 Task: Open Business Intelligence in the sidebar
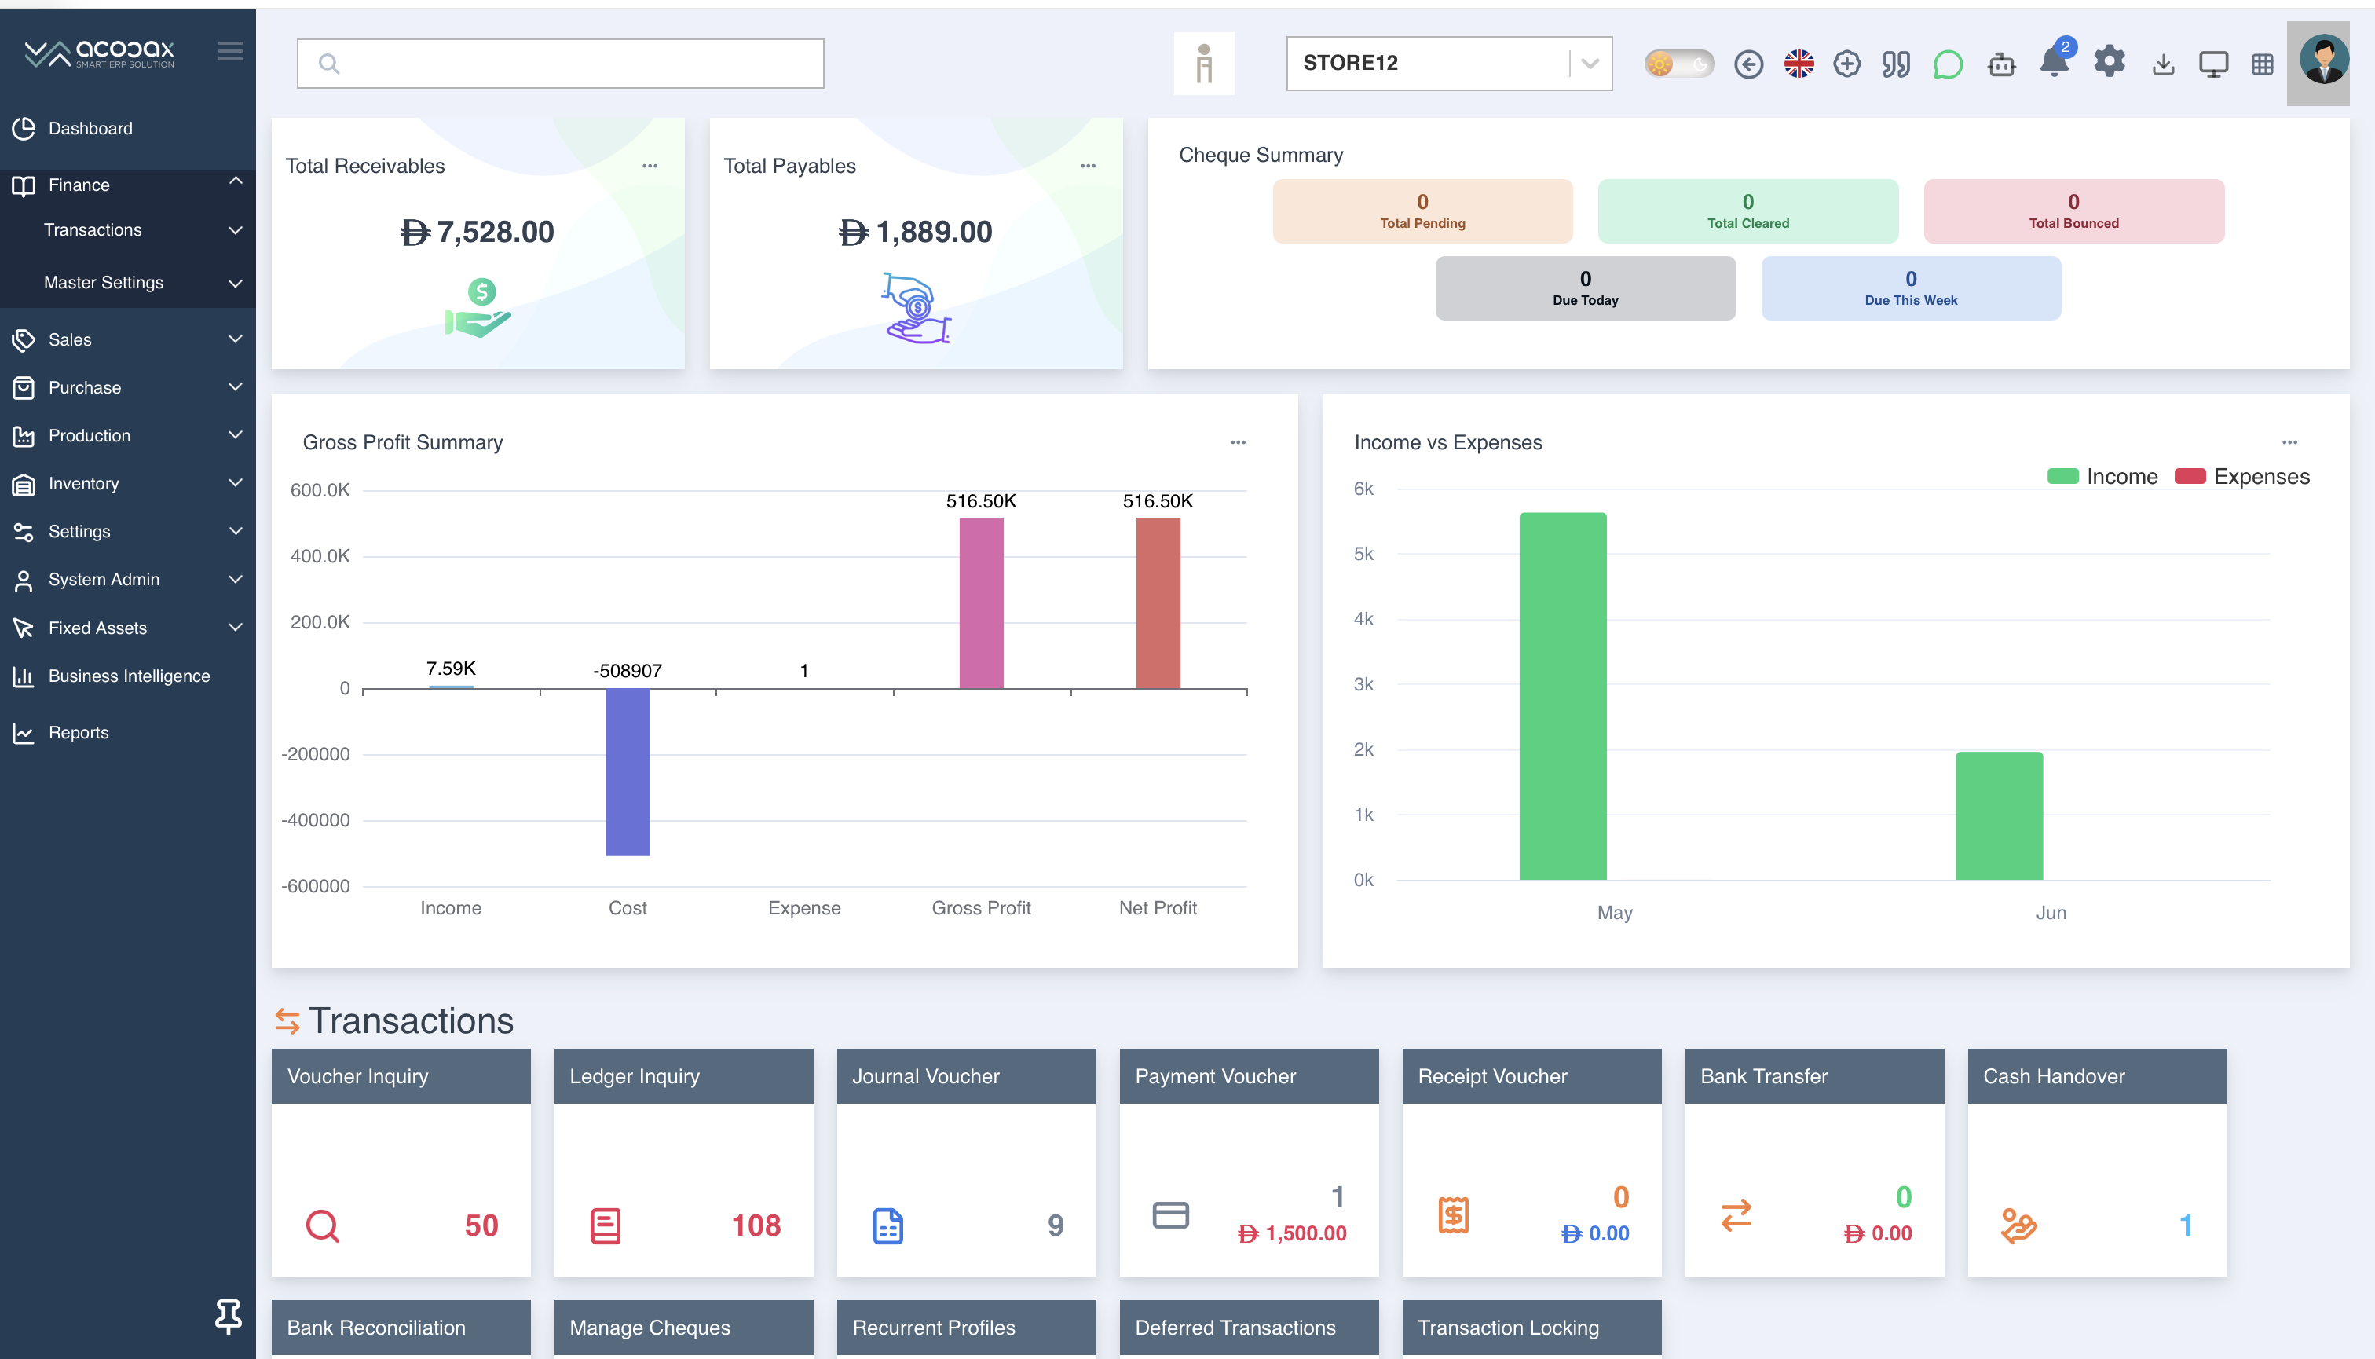pyautogui.click(x=128, y=676)
